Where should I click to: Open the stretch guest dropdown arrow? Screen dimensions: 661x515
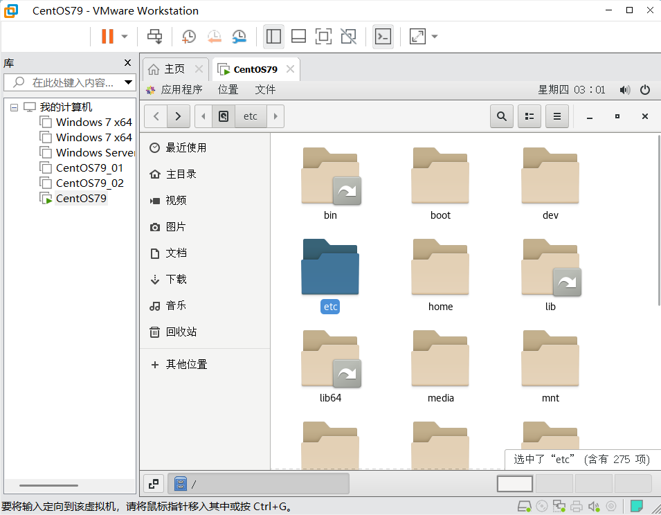435,36
